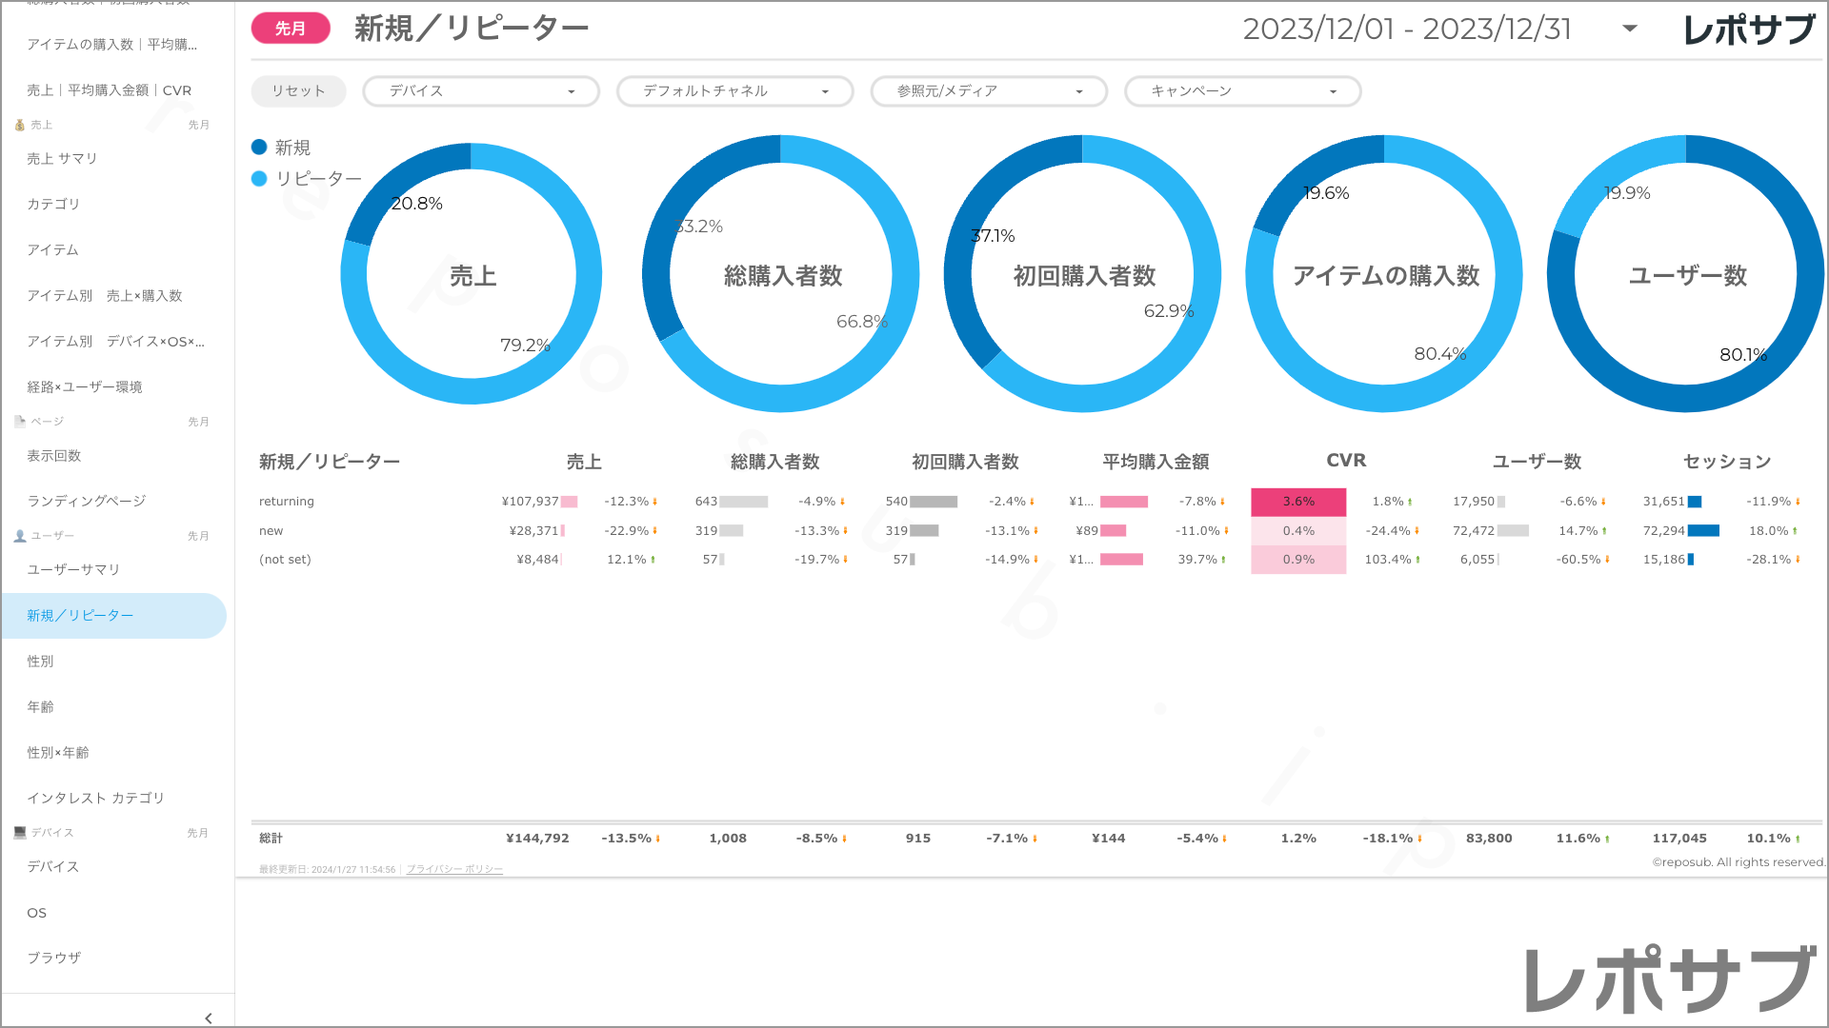
Task: Open the プライバシー ポリシー link
Action: point(454,869)
